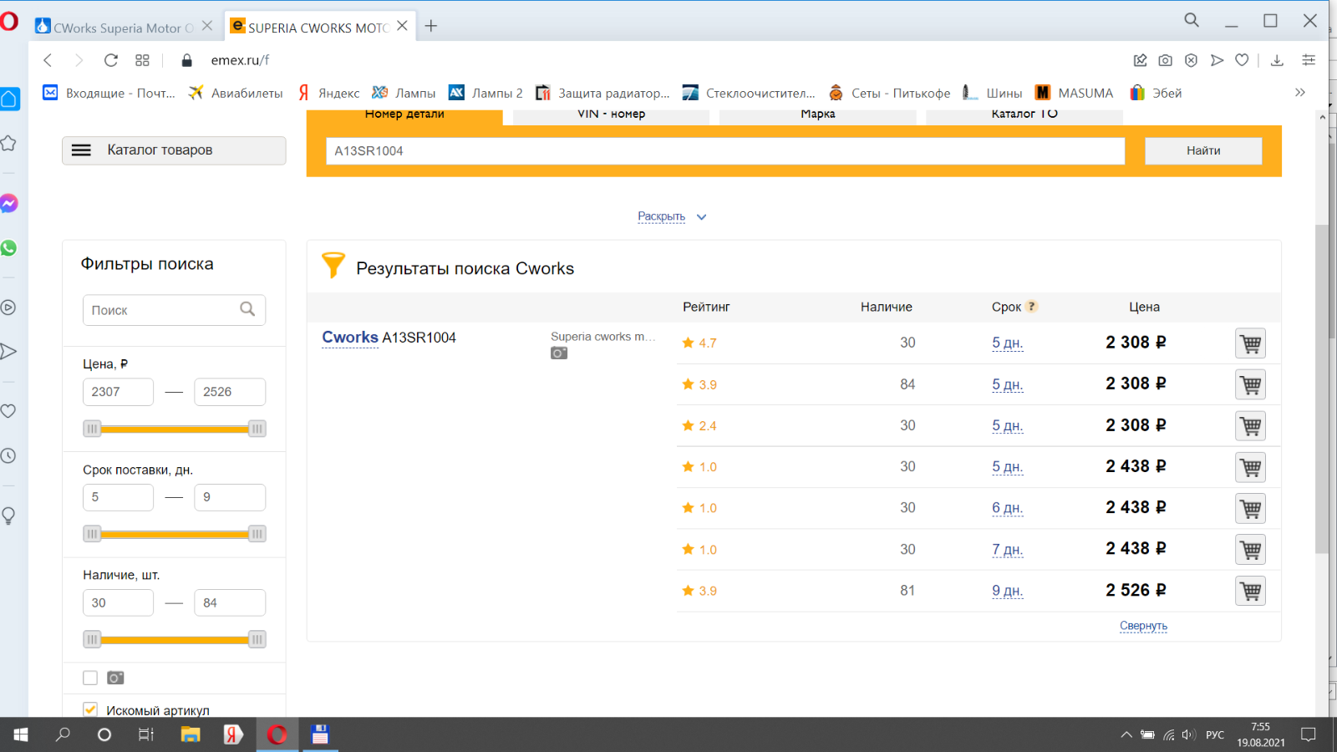Open Авиабилеты bookmark
Image resolution: width=1337 pixels, height=752 pixels.
[236, 93]
